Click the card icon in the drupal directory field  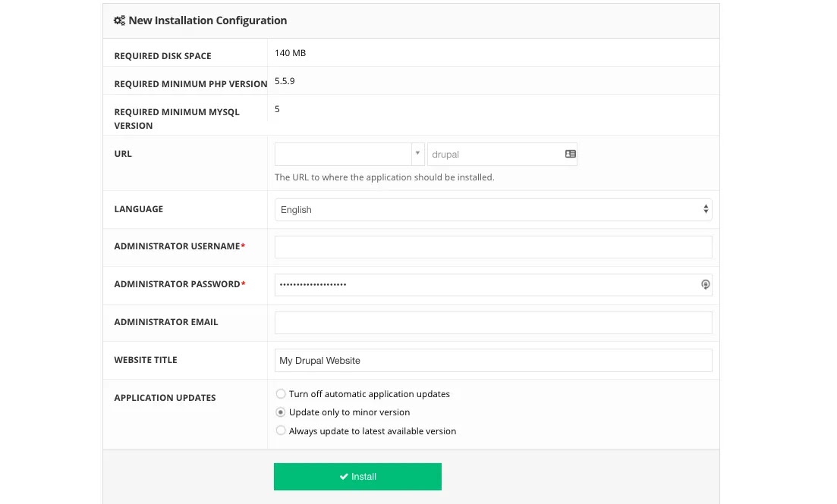click(x=570, y=154)
